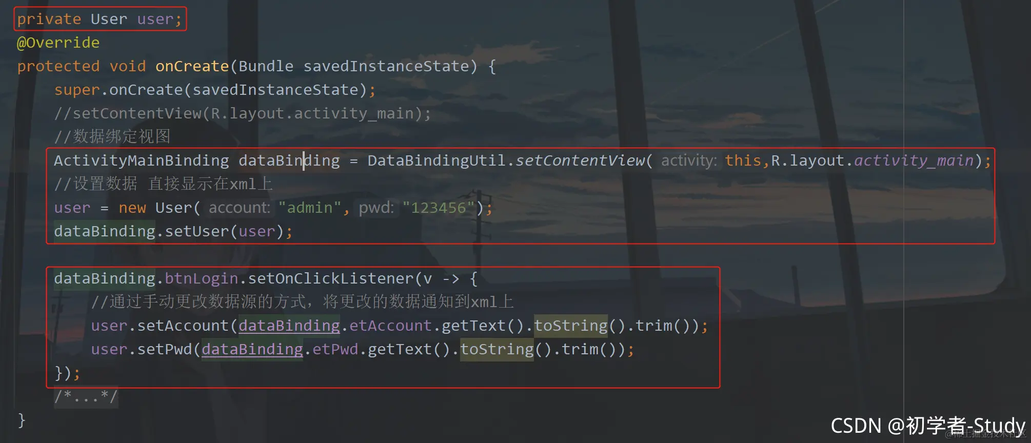This screenshot has width=1031, height=443.
Task: Click the "admin" string literal
Action: [310, 208]
